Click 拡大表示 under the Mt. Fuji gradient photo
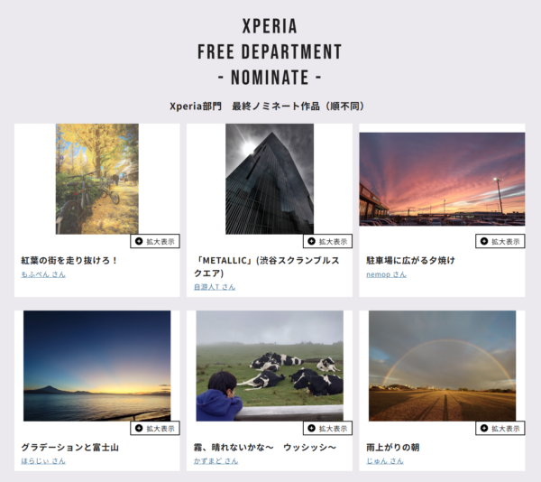The image size is (541, 482). 155,428
